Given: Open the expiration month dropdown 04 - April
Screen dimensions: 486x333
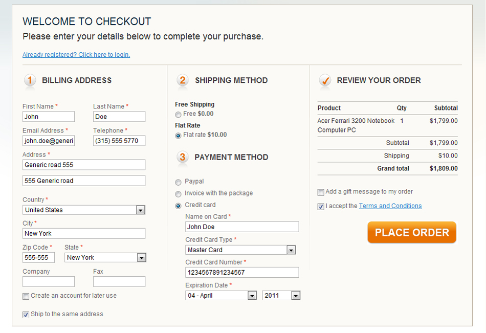Looking at the screenshot, I should (221, 296).
